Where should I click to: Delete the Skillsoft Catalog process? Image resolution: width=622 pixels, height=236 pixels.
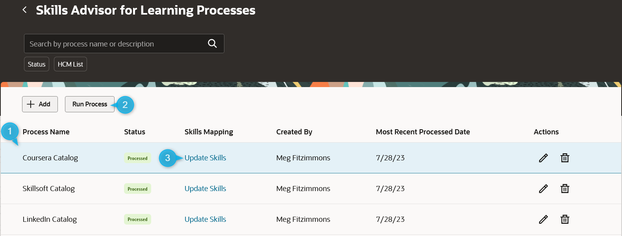pyautogui.click(x=565, y=189)
